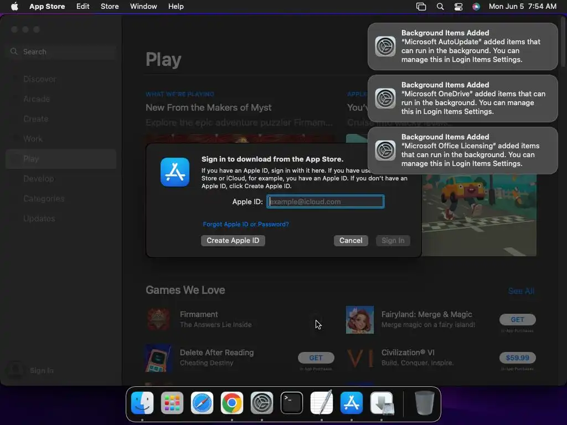
Task: Open Launchpad from the Dock
Action: point(172,403)
